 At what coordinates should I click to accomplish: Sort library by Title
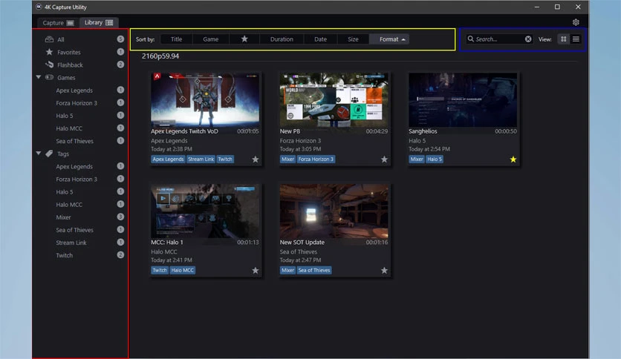[176, 39]
